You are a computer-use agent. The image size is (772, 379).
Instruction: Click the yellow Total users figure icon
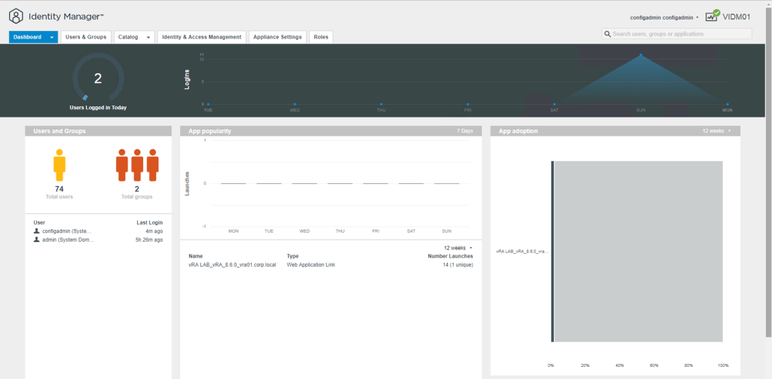60,164
